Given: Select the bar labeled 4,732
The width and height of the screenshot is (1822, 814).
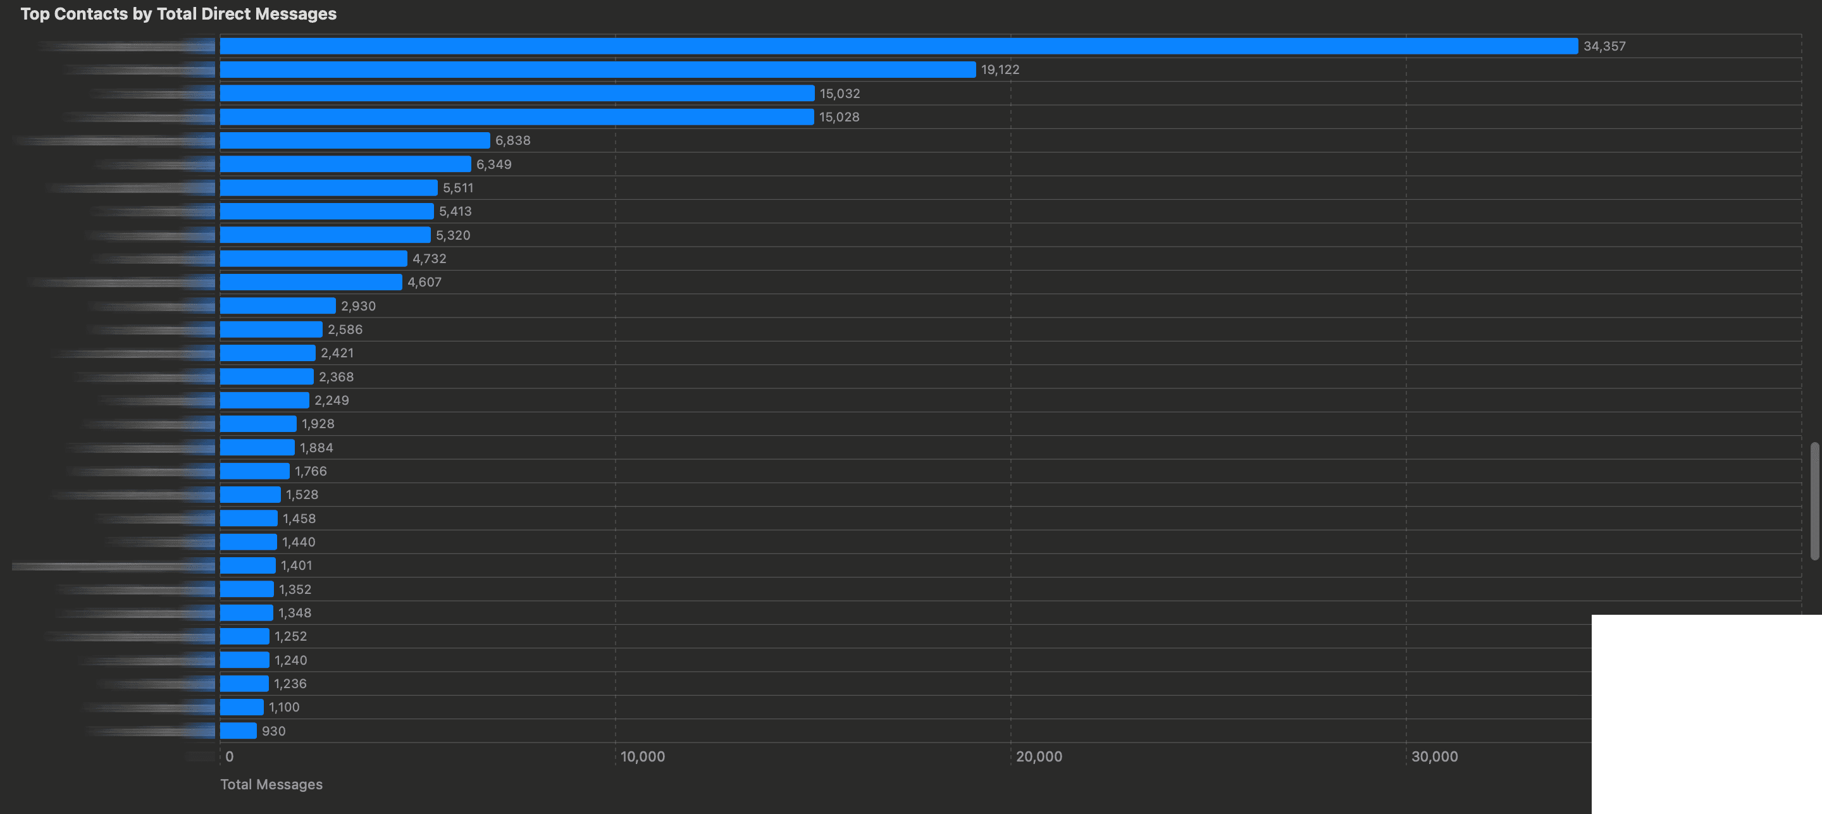Looking at the screenshot, I should pyautogui.click(x=311, y=258).
